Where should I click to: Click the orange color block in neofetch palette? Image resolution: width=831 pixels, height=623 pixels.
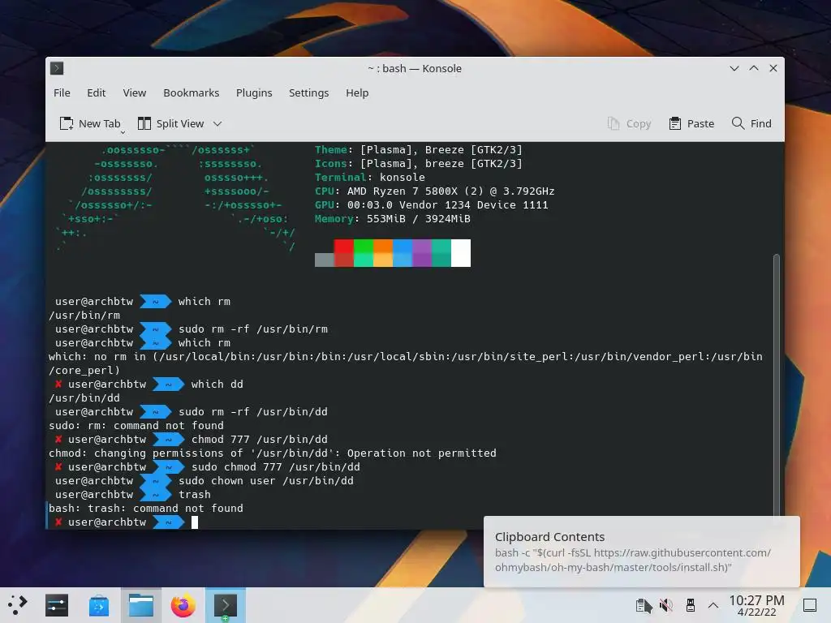(x=383, y=253)
